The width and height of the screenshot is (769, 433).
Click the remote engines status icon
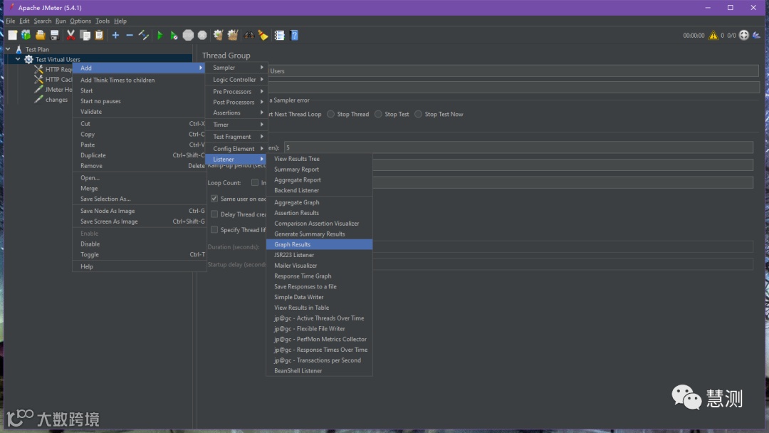click(x=744, y=35)
